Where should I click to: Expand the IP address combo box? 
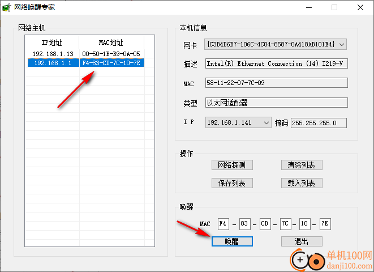click(x=238, y=122)
